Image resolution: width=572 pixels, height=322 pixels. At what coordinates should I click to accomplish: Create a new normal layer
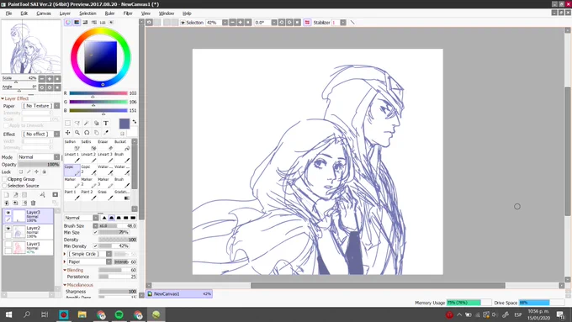coord(7,195)
